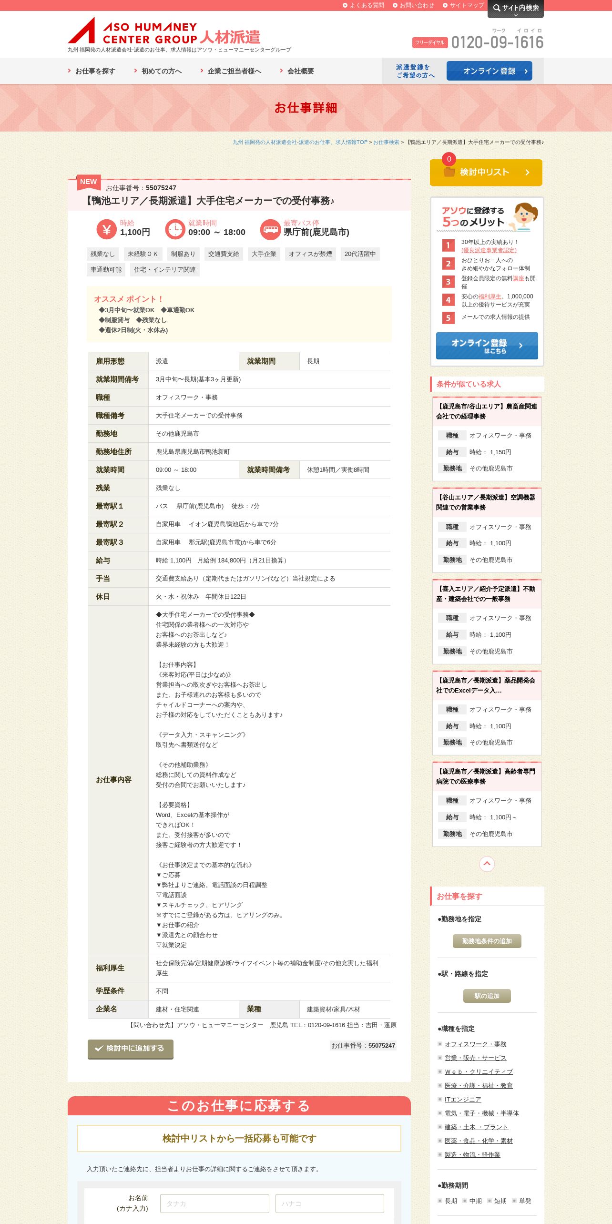The height and width of the screenshot is (1224, 612).
Task: Open 空調機器関連での営業事務 similar job
Action: coord(487,502)
